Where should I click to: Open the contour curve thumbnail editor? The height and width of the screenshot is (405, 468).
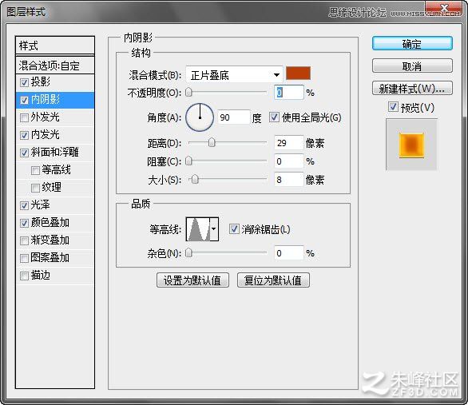point(198,229)
